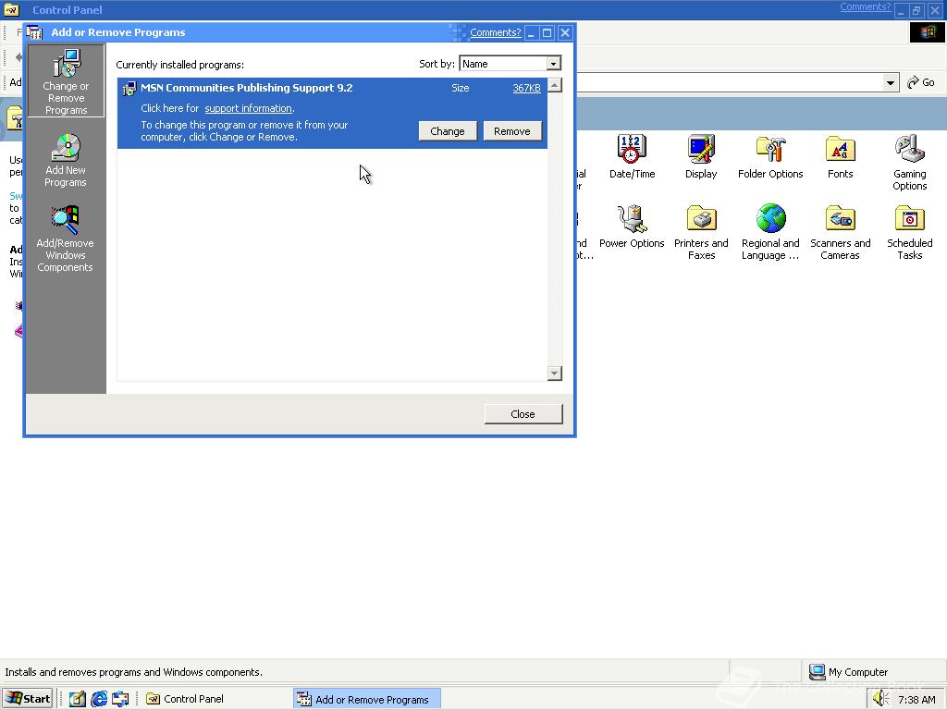Open the Start menu
The image size is (947, 710).
pyautogui.click(x=28, y=699)
